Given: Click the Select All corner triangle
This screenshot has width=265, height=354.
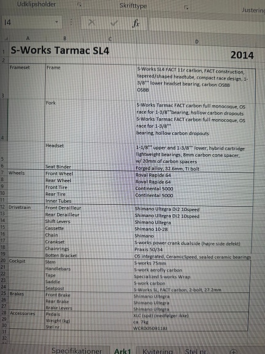Looking at the screenshot, I should coord(6,39).
